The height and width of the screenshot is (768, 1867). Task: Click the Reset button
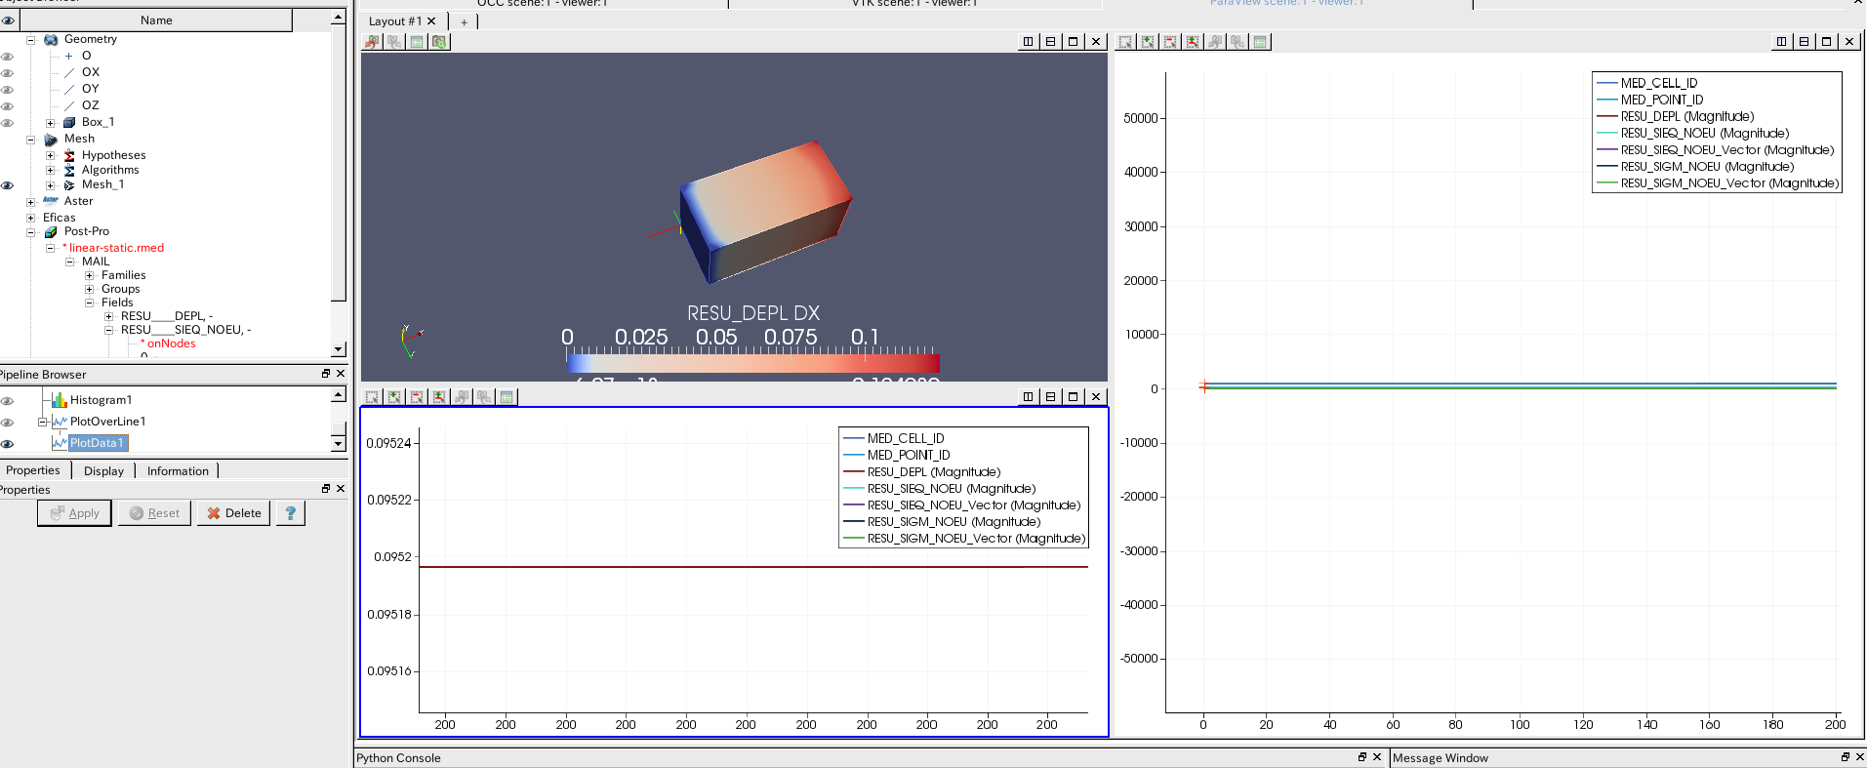[x=154, y=513]
